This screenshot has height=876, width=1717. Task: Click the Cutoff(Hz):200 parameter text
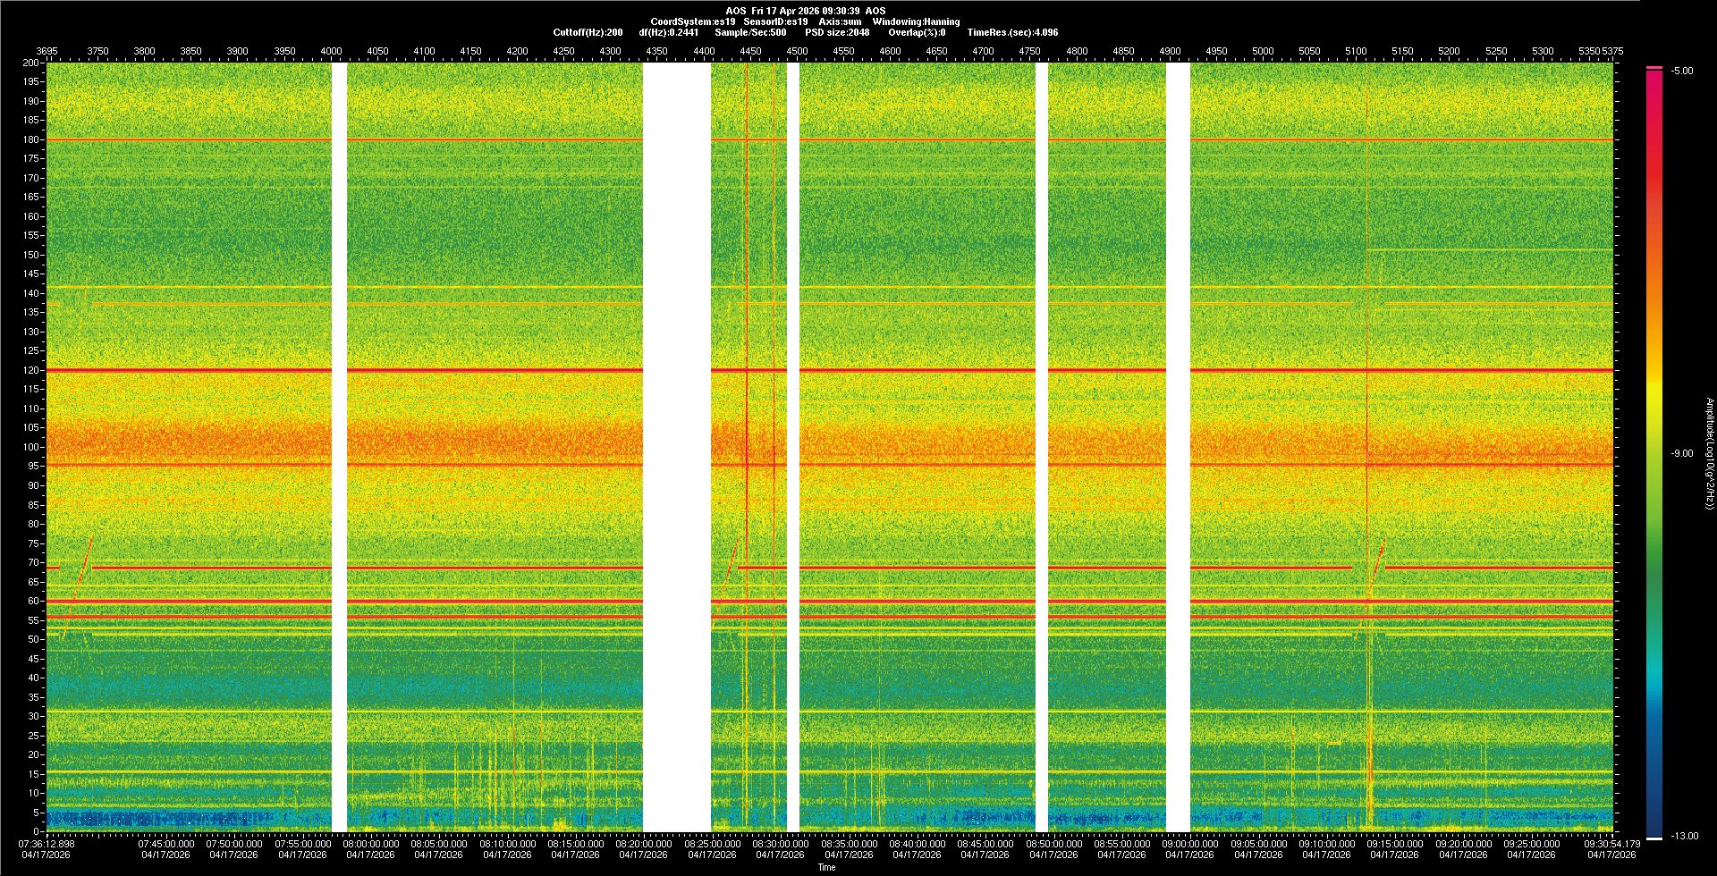tap(588, 32)
